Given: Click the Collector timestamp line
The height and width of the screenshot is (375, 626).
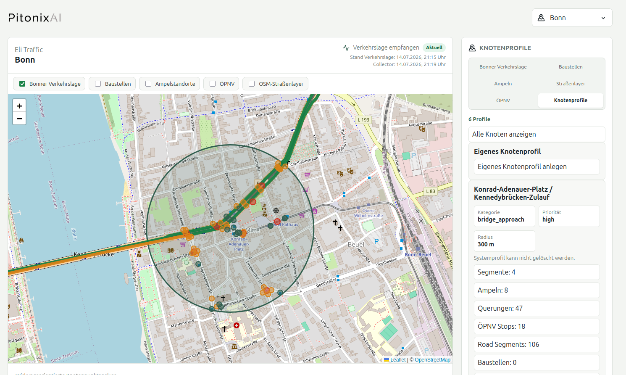Looking at the screenshot, I should point(409,64).
